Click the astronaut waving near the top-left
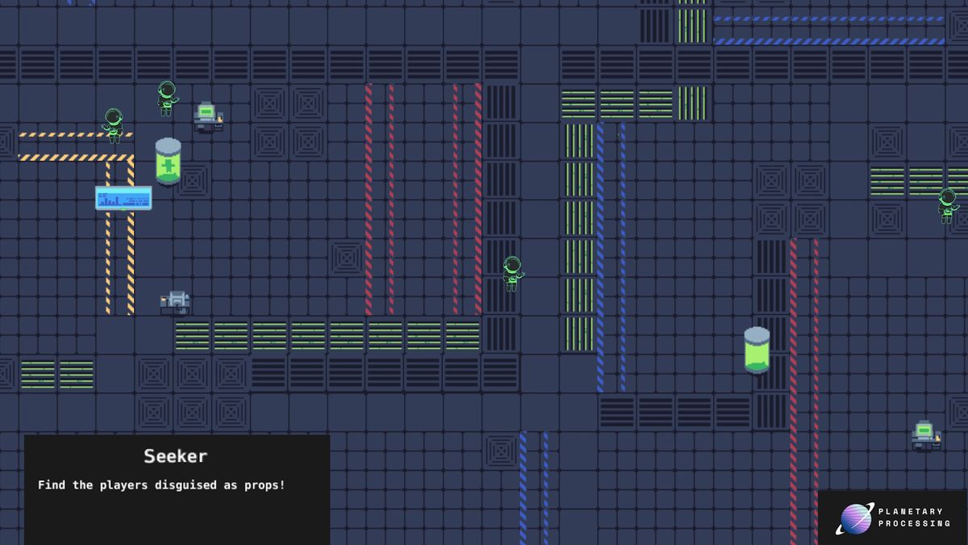This screenshot has height=545, width=968. tap(115, 125)
